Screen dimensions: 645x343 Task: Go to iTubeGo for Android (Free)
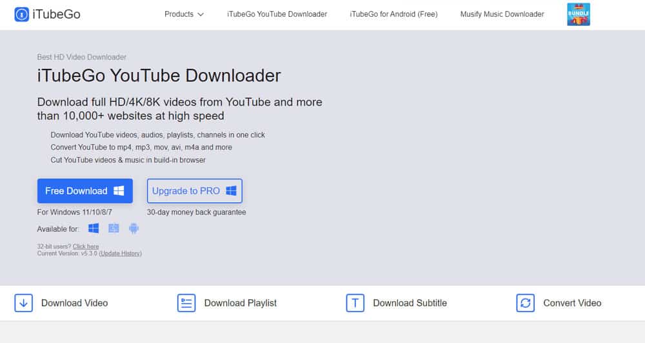pos(393,14)
